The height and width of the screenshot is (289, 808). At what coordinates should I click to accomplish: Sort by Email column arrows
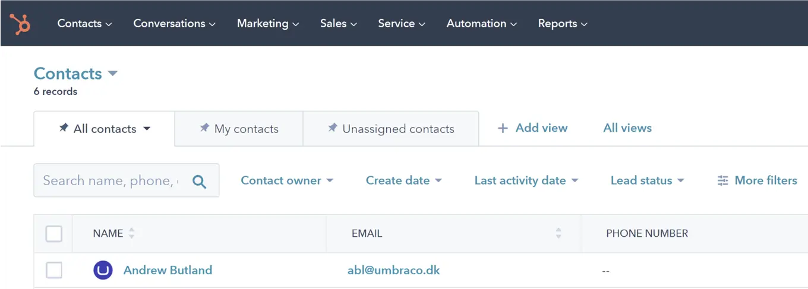558,234
